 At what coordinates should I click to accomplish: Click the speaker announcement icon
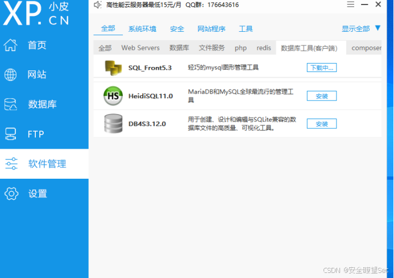97,5
